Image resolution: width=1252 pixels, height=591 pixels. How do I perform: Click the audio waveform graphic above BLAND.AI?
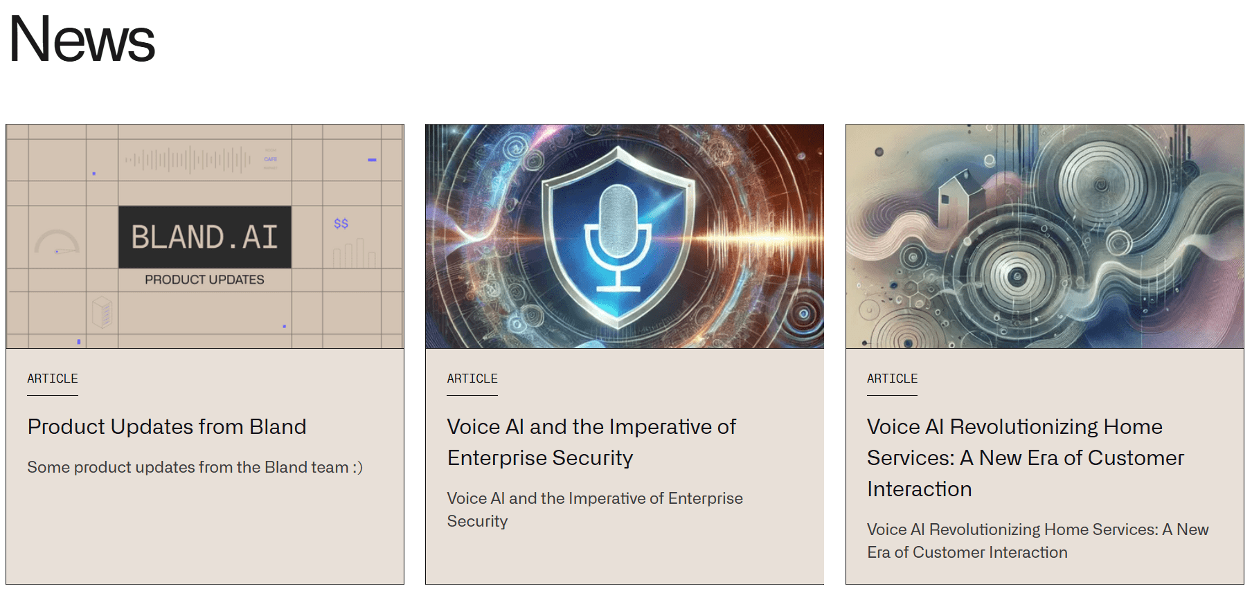(x=188, y=159)
